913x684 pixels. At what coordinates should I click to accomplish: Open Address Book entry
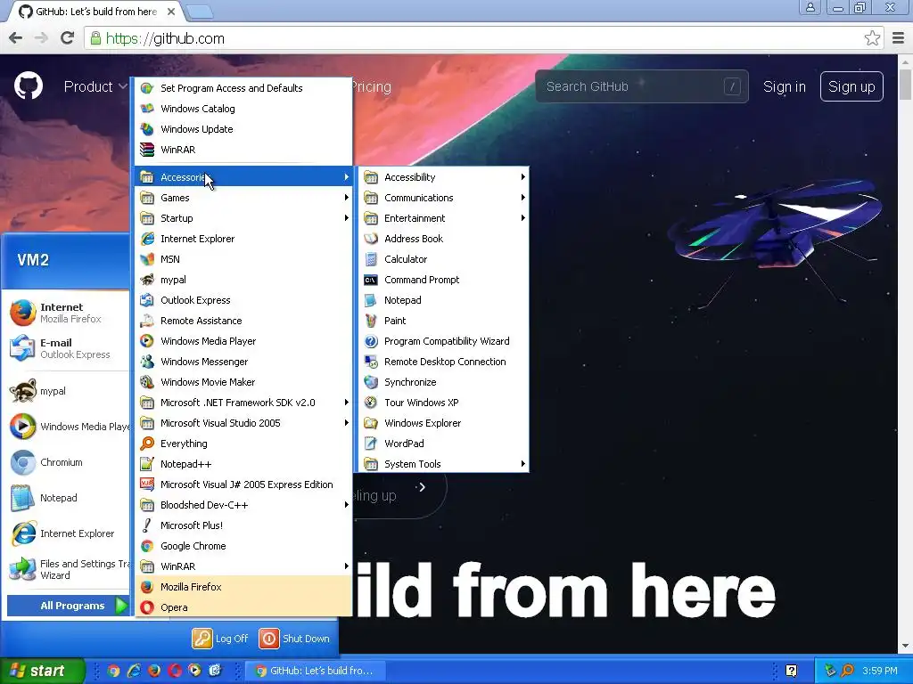pos(442,239)
